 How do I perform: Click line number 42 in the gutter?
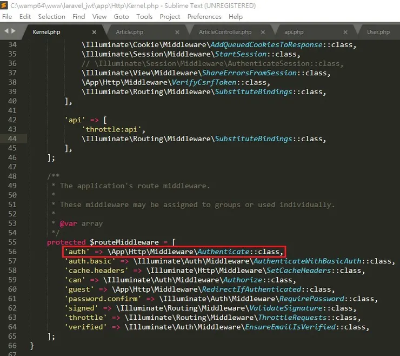(12, 120)
